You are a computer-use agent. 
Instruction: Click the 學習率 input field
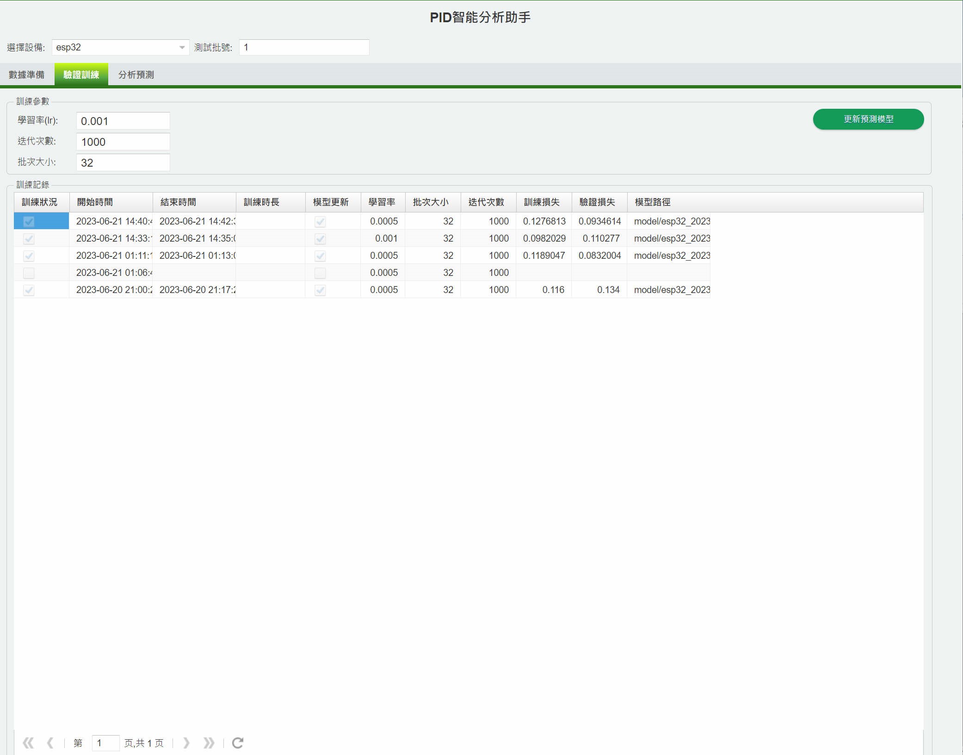[x=123, y=121]
